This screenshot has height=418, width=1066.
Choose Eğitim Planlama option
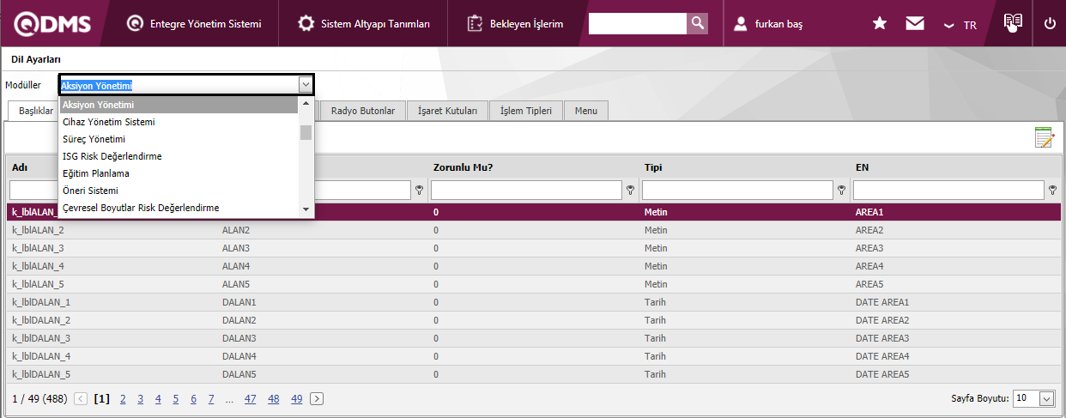(179, 173)
